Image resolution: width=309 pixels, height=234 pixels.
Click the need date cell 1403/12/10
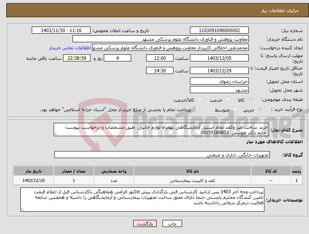click(x=34, y=180)
